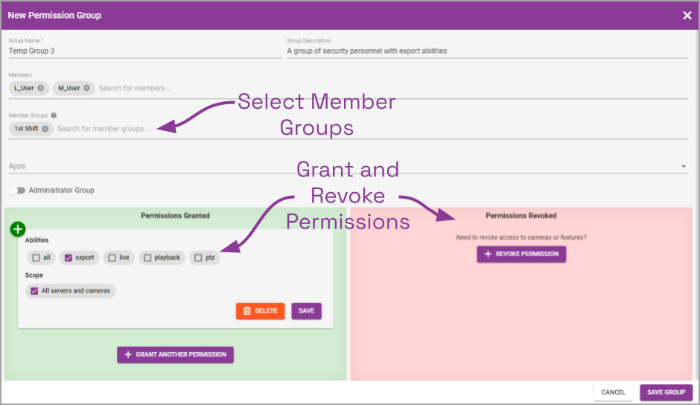Remove the 1st Shift member group chip
Viewport: 700px width, 405px height.
[x=45, y=129]
